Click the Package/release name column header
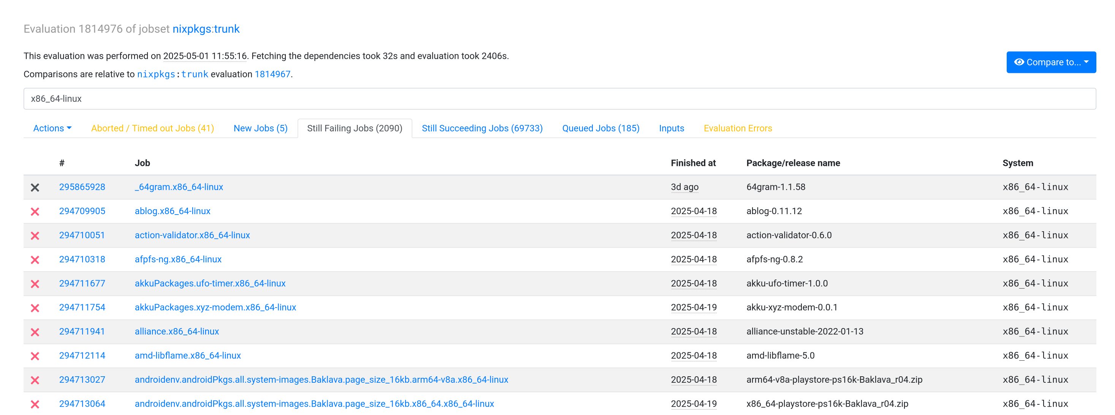The height and width of the screenshot is (415, 1115). pos(793,163)
